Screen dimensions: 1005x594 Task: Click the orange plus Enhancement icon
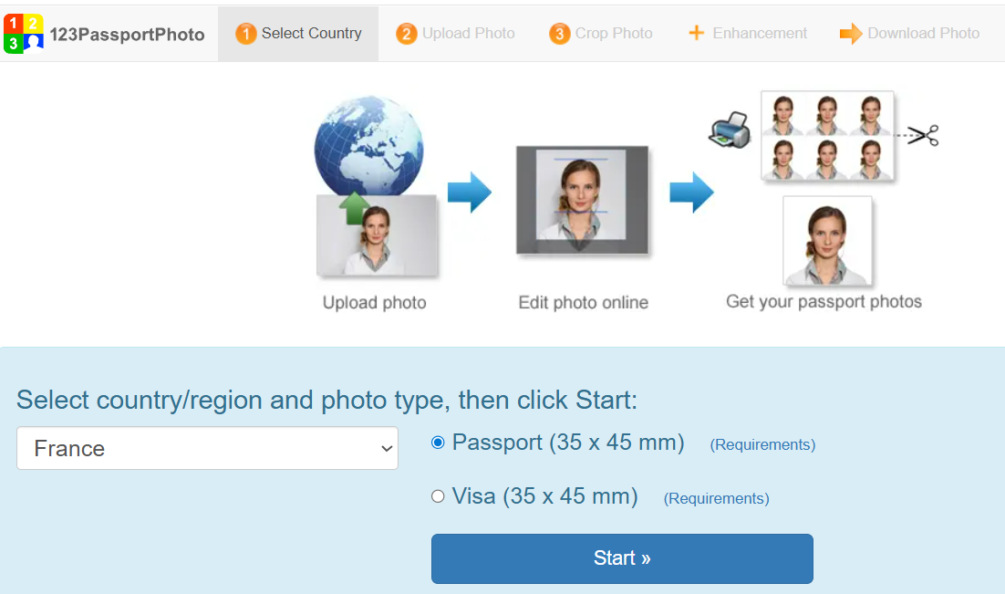pyautogui.click(x=697, y=33)
